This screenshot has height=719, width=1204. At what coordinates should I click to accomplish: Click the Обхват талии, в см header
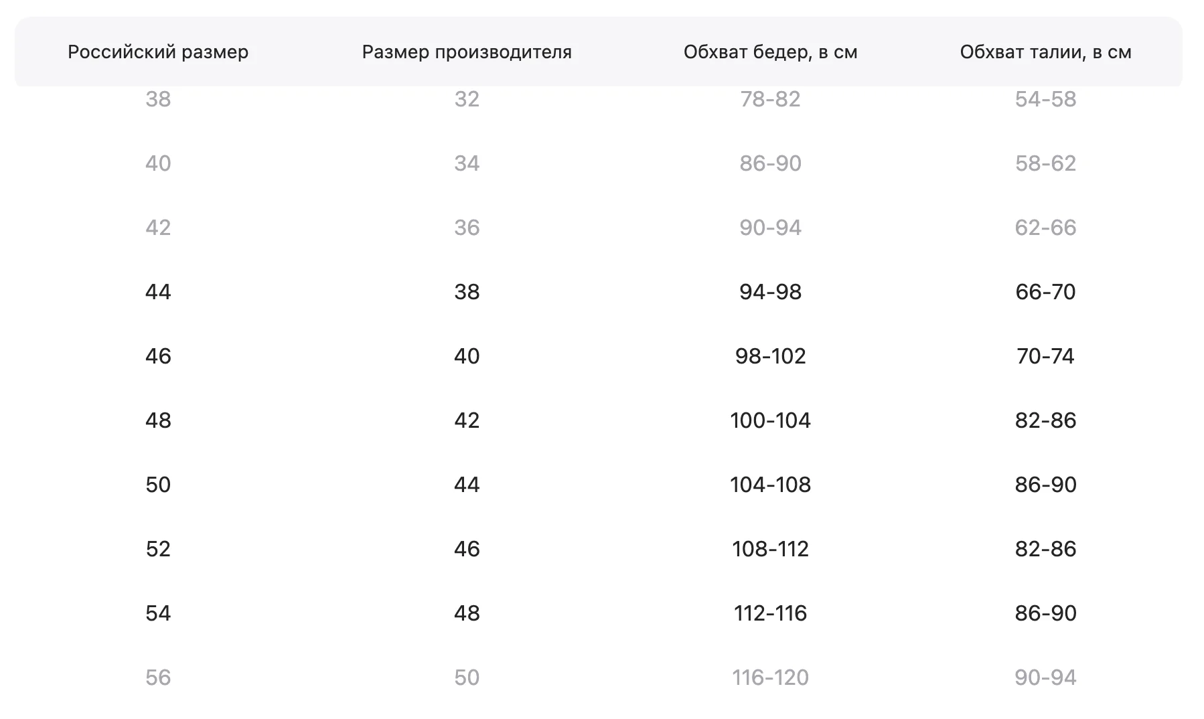coord(1045,52)
